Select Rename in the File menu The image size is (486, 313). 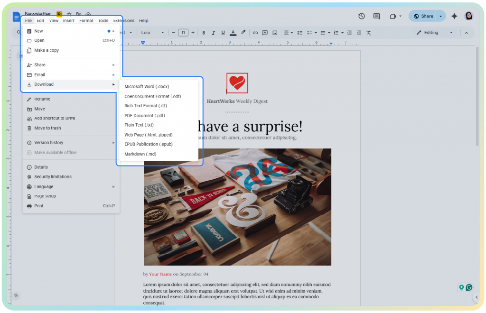(x=71, y=99)
